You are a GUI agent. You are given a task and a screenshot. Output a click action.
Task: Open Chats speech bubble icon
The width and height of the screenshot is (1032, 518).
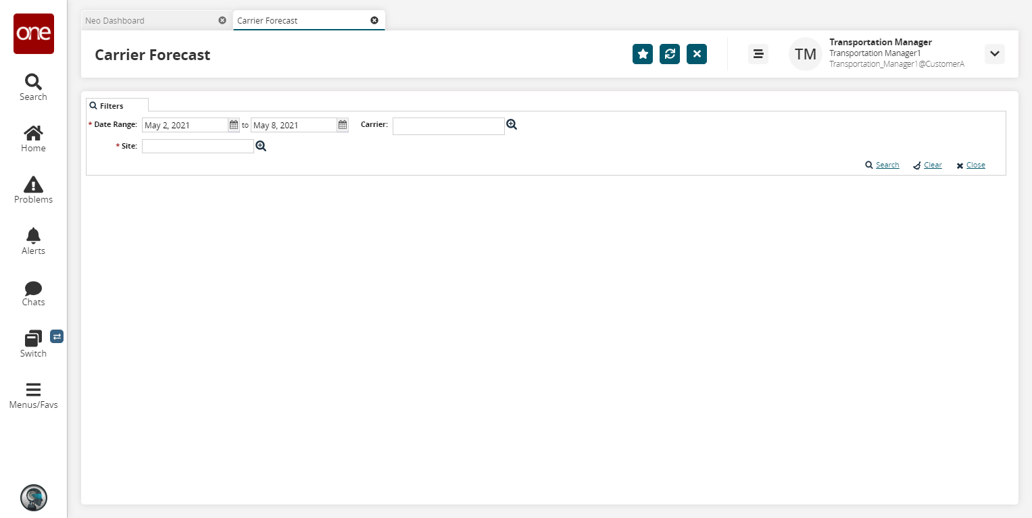(33, 288)
